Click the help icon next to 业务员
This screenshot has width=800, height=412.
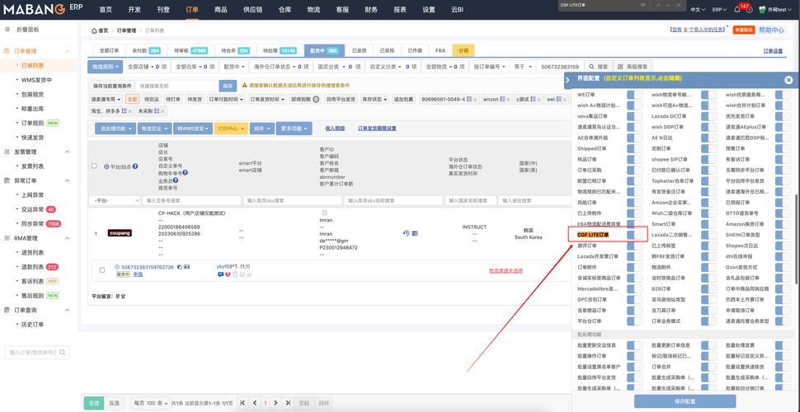click(x=175, y=180)
